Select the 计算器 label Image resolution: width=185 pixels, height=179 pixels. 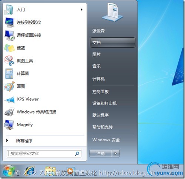(x=23, y=74)
